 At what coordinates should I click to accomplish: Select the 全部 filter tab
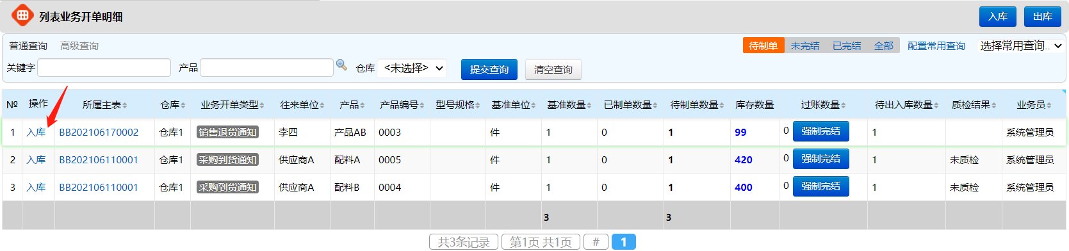point(884,45)
